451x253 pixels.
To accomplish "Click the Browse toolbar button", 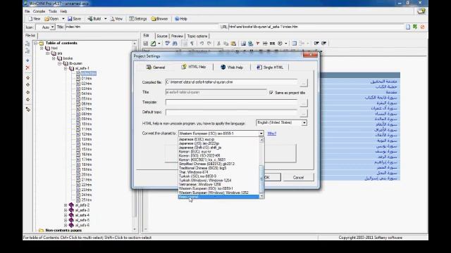I will [x=160, y=19].
